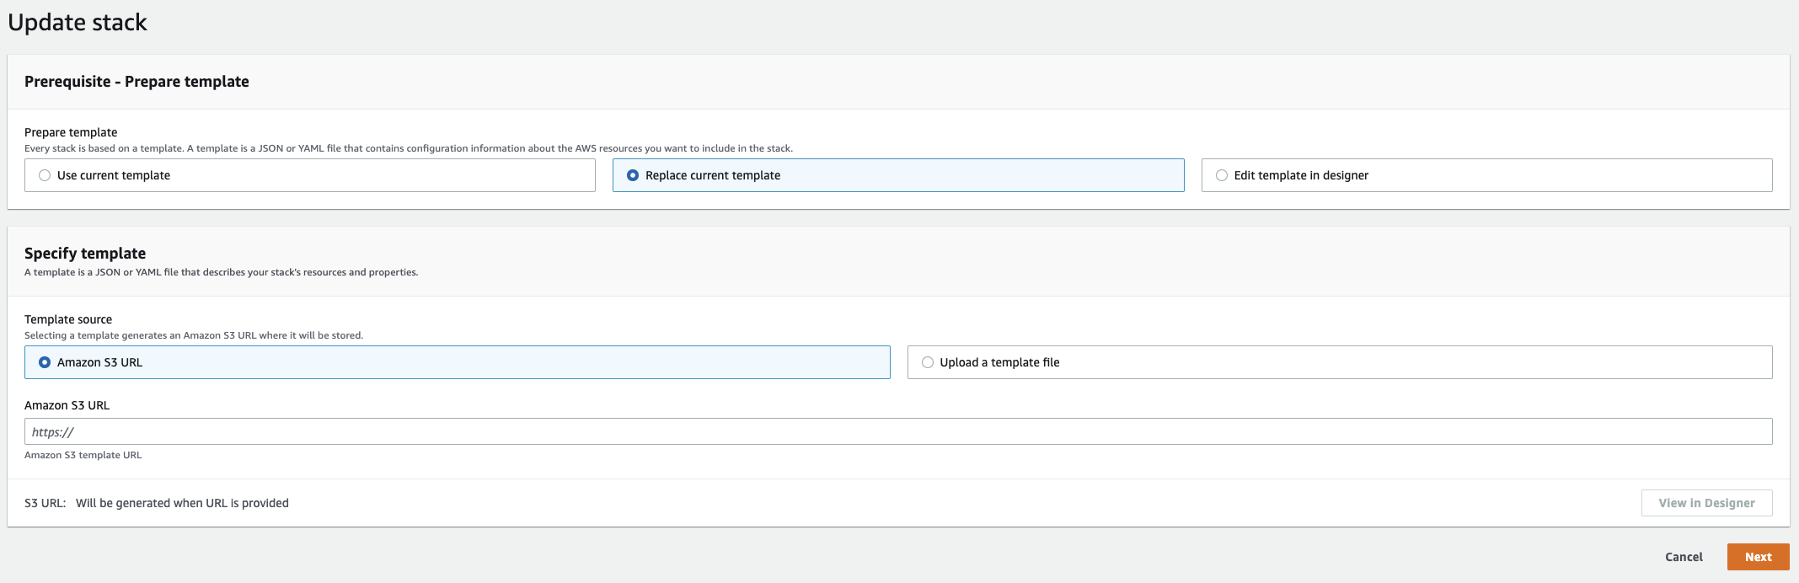Cancel the stack update

point(1684,557)
